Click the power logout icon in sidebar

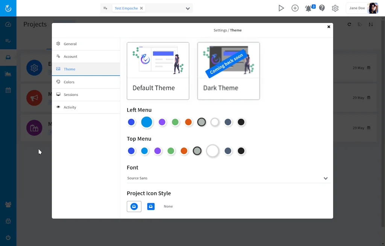[8, 238]
